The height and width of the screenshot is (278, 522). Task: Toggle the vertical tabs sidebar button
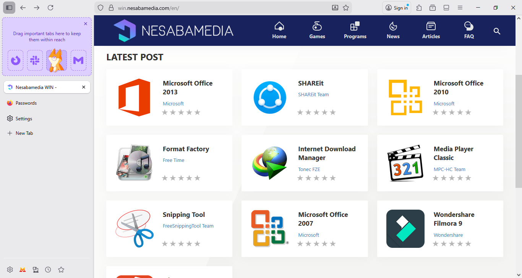click(9, 8)
